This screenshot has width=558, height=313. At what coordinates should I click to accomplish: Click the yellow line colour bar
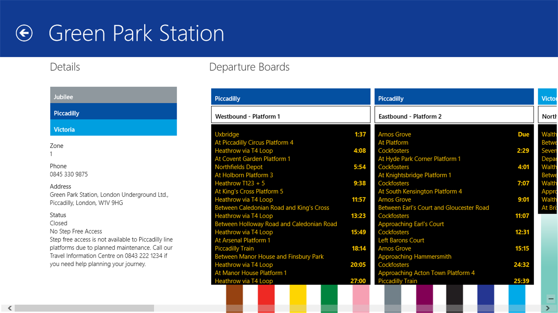point(298,298)
